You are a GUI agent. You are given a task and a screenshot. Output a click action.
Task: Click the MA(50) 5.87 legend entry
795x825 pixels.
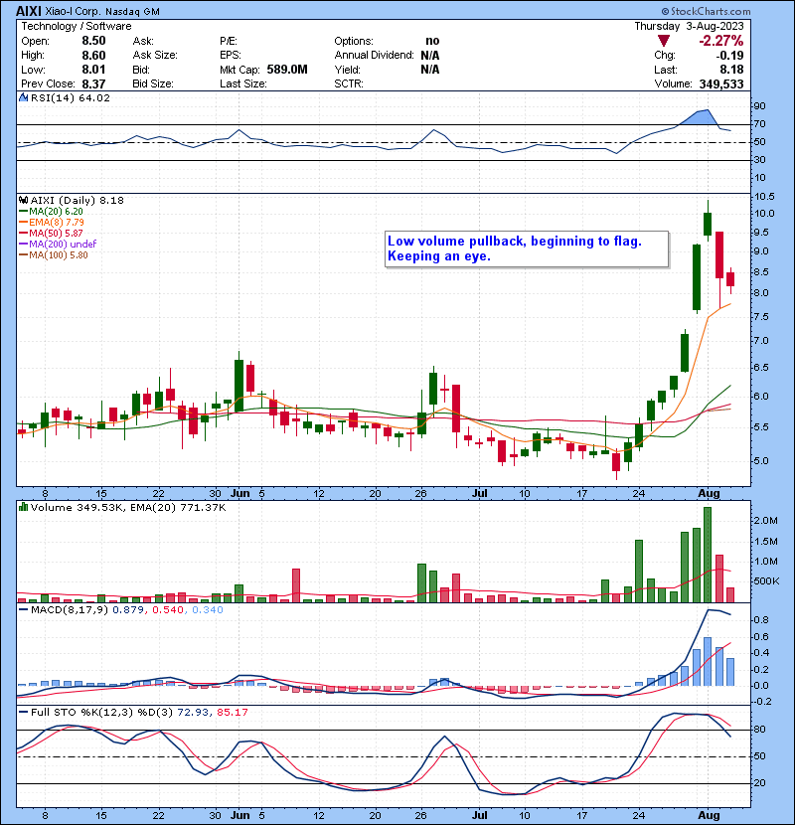51,233
